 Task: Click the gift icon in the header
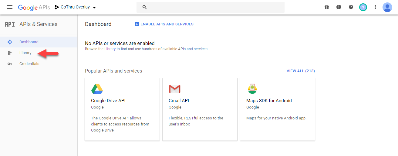(x=327, y=7)
